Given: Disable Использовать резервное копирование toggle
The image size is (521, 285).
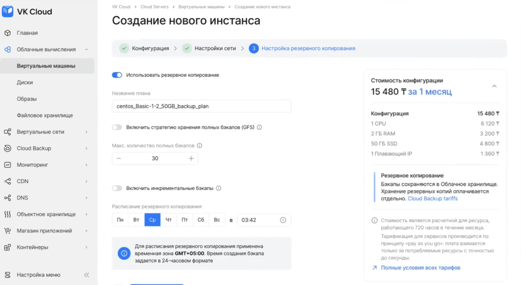Looking at the screenshot, I should tap(117, 75).
